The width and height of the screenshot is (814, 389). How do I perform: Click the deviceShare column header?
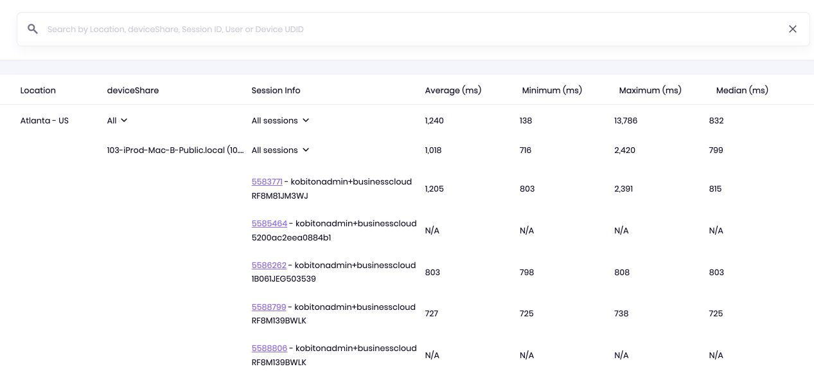[x=132, y=91]
